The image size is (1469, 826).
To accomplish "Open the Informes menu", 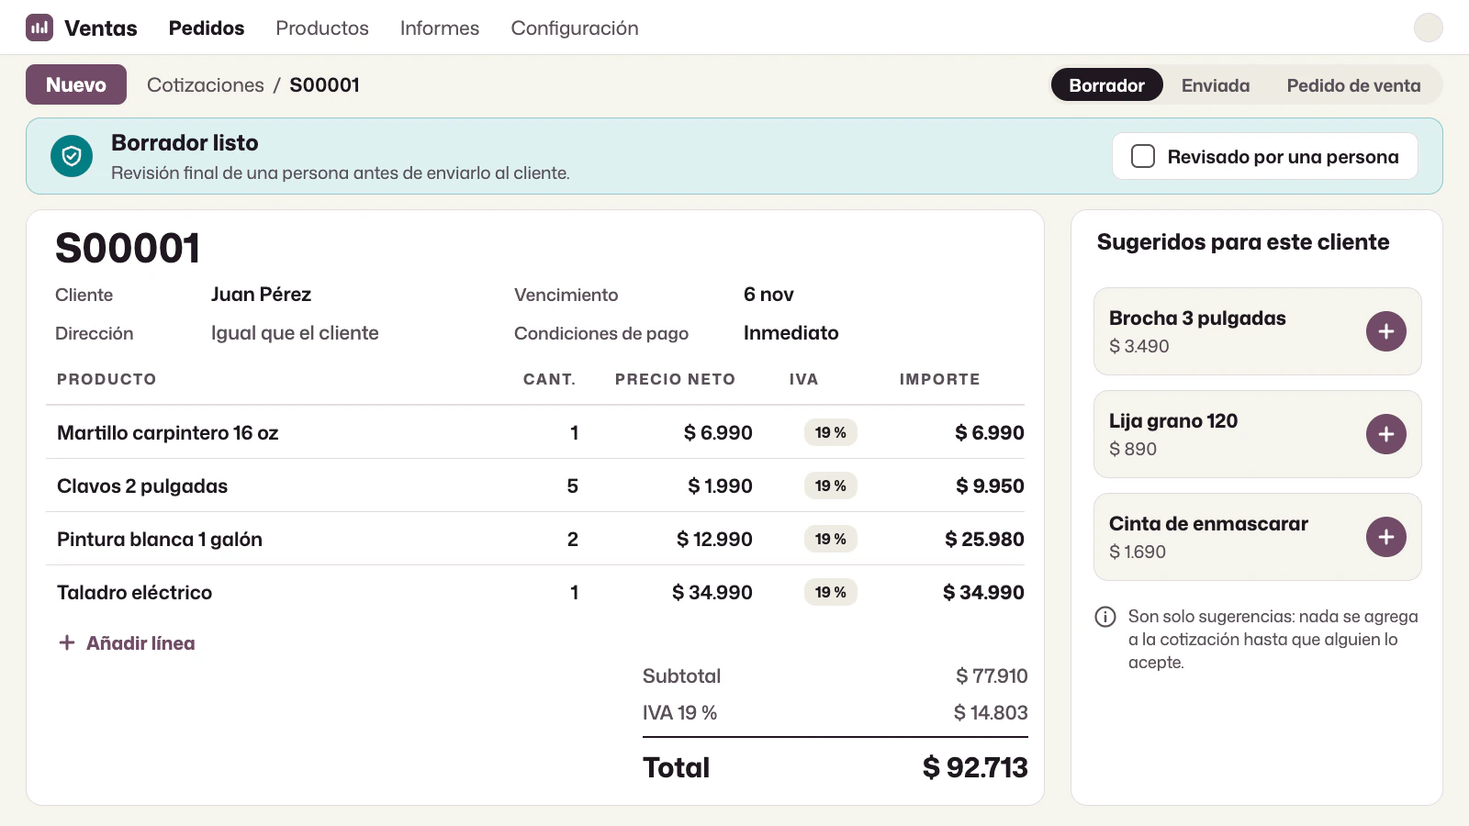I will (440, 28).
